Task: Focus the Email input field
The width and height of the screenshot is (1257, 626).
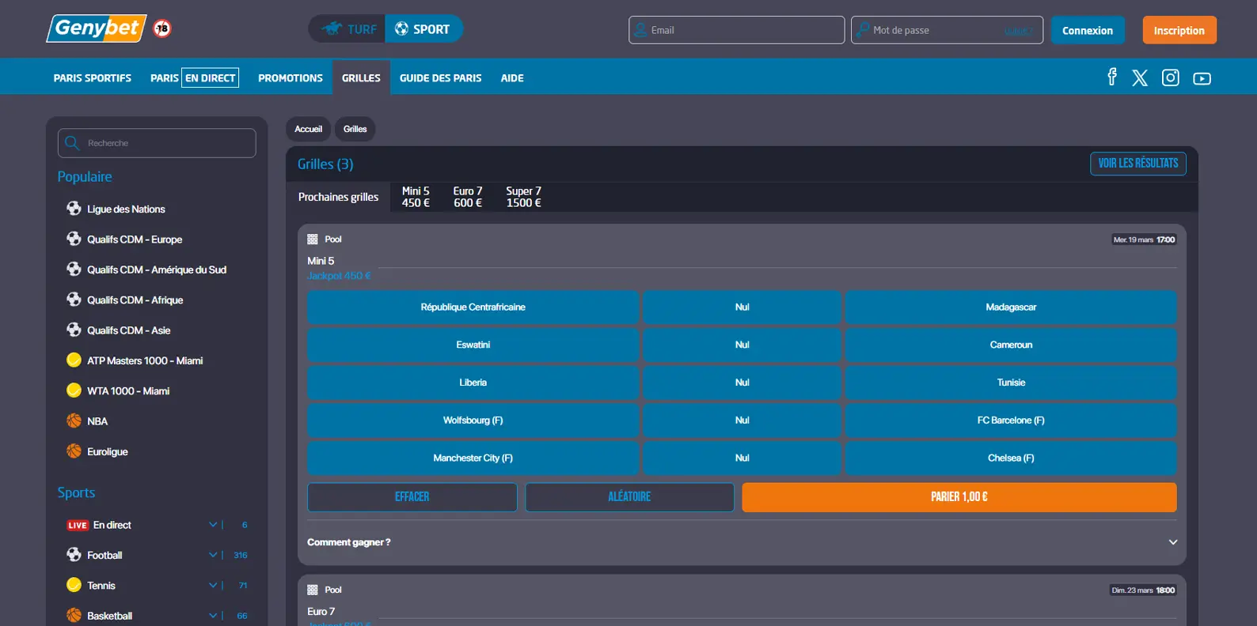Action: (x=736, y=30)
